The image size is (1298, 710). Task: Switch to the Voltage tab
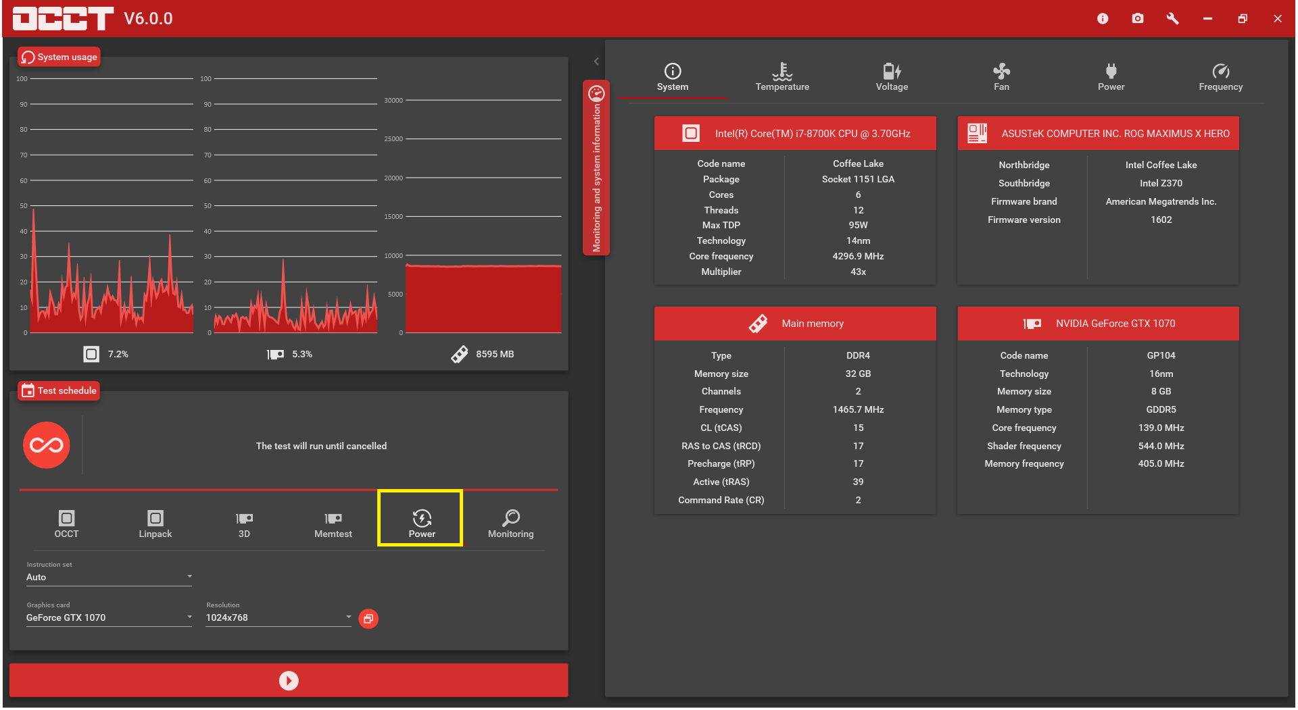click(x=892, y=78)
